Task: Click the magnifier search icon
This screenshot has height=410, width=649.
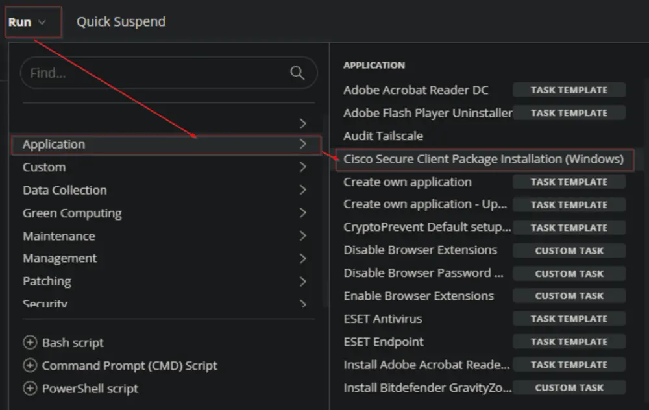Action: (297, 73)
